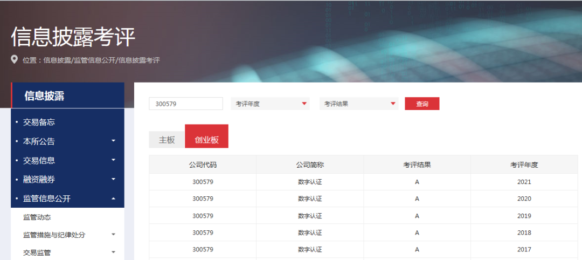
Task: Collapse the 监管信息公开 section
Action: (x=113, y=199)
